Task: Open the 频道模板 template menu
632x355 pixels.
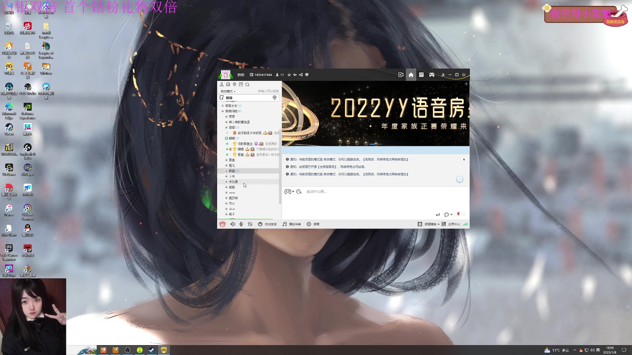Action: point(429,224)
